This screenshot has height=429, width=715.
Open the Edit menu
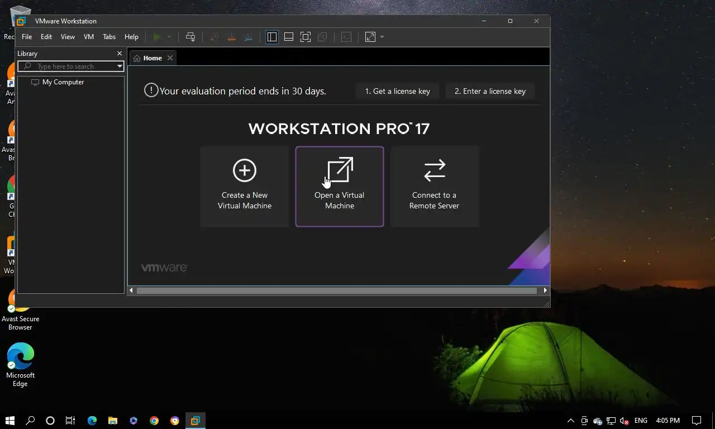[x=46, y=37]
